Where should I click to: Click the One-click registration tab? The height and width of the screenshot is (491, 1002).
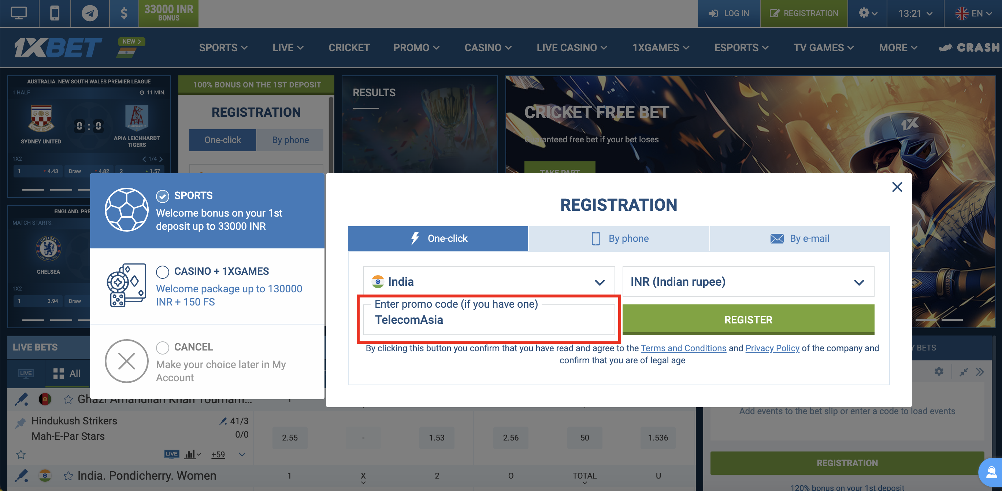438,238
